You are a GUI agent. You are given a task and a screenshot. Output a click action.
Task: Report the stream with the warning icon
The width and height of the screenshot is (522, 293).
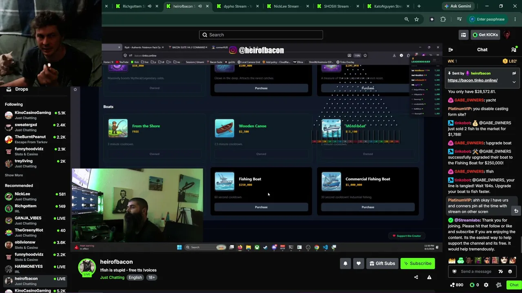click(x=429, y=277)
